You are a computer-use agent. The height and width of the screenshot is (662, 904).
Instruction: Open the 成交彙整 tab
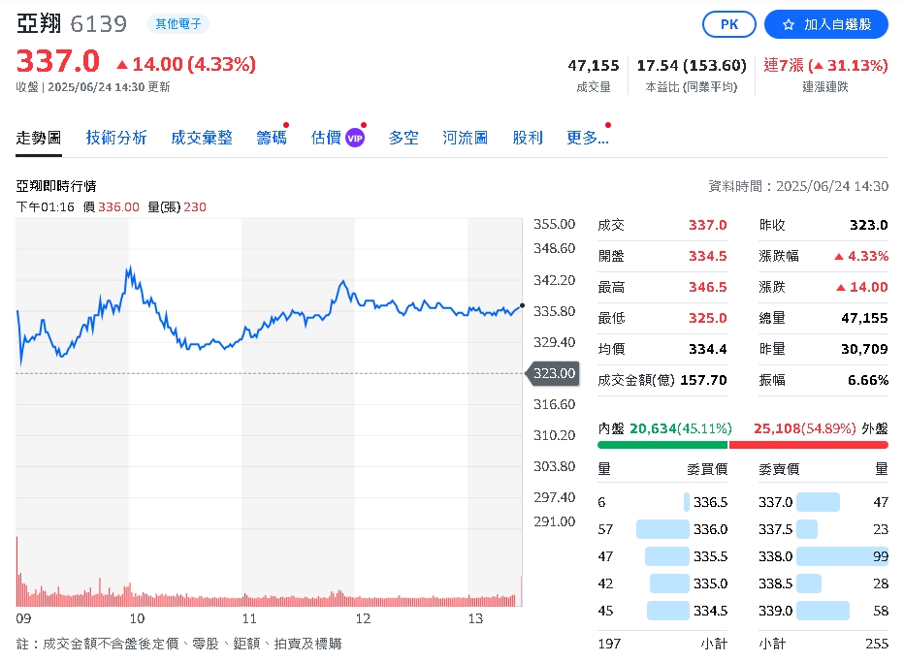pyautogui.click(x=202, y=138)
